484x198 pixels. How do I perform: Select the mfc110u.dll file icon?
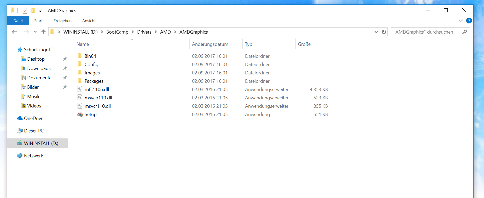[80, 89]
